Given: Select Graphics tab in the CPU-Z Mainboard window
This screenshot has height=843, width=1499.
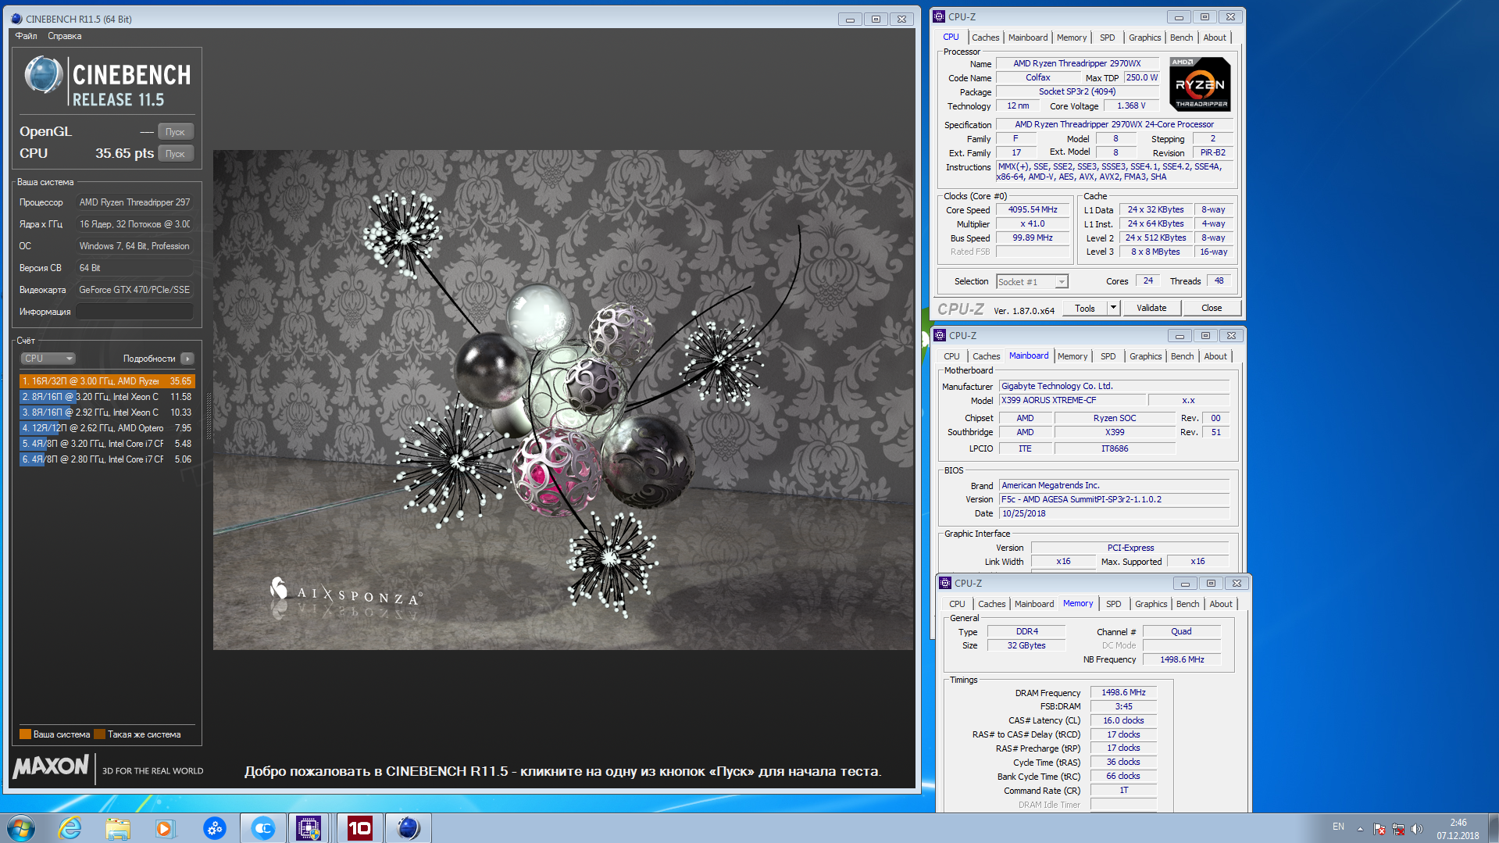Looking at the screenshot, I should pyautogui.click(x=1145, y=356).
